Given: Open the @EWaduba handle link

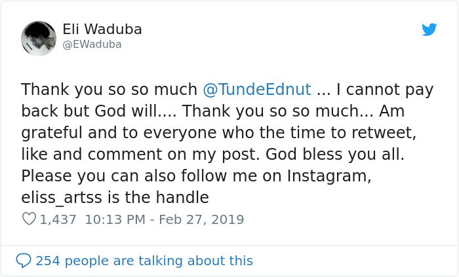Looking at the screenshot, I should [x=92, y=45].
